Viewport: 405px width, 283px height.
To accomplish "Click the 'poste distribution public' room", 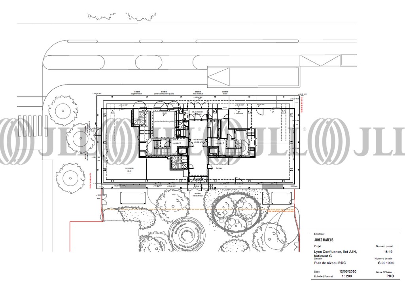I will coord(165,122).
